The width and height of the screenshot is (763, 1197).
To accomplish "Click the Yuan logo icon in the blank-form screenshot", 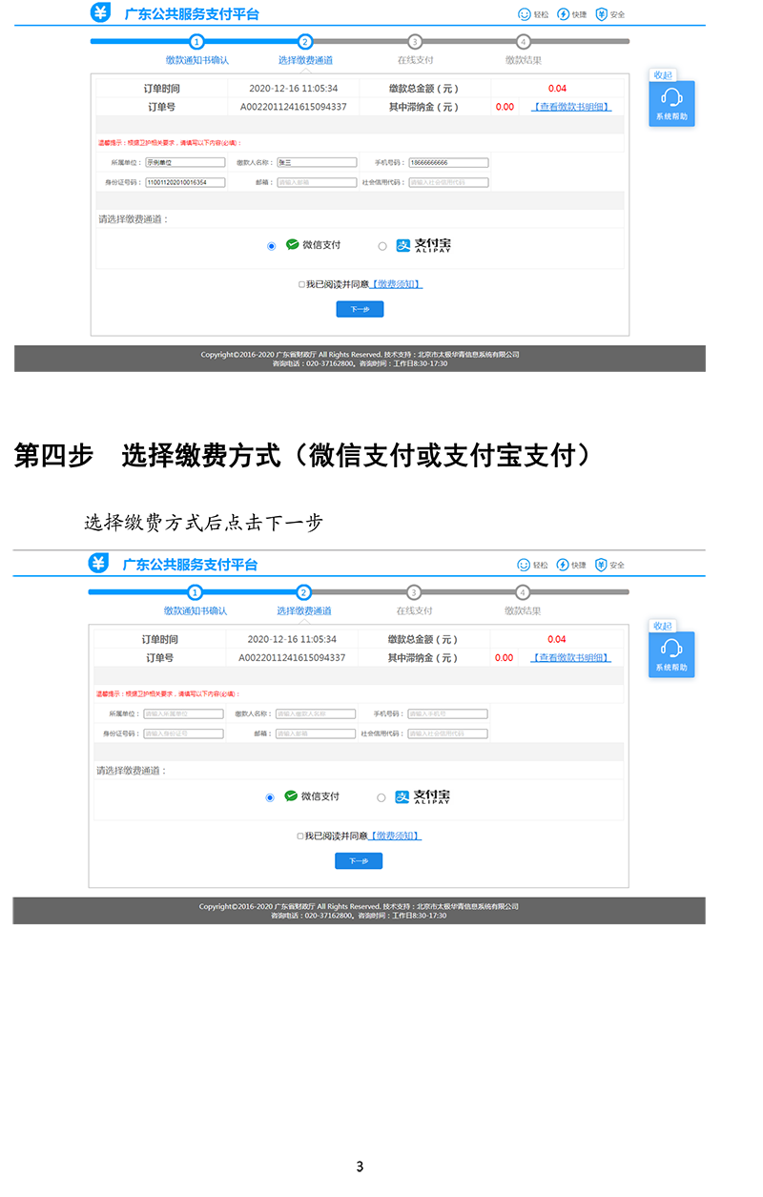I will click(98, 564).
